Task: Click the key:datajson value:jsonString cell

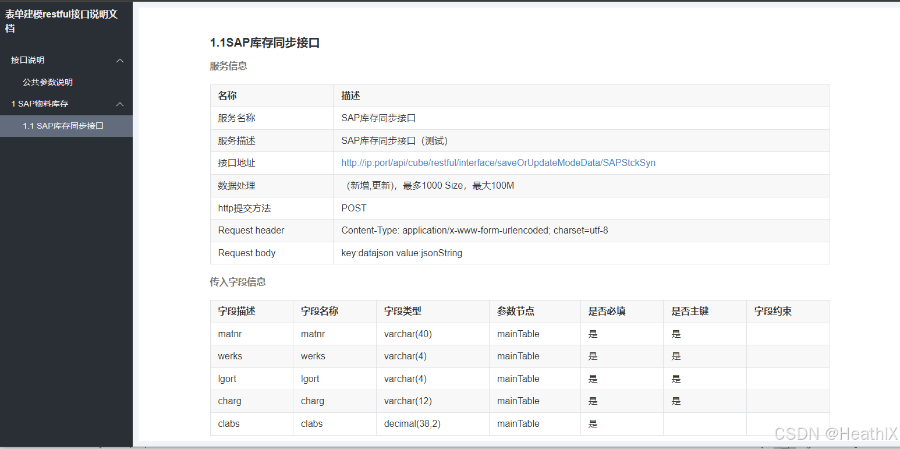Action: pyautogui.click(x=582, y=253)
